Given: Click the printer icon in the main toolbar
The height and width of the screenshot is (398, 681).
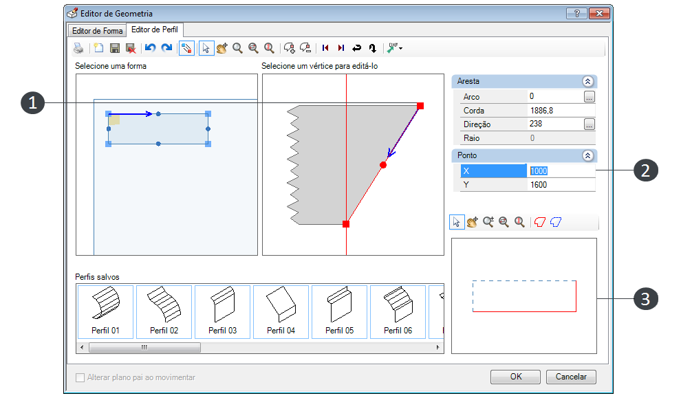Looking at the screenshot, I should [x=78, y=48].
